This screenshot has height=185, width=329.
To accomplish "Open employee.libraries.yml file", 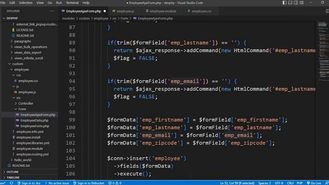I will pyautogui.click(x=33, y=143).
